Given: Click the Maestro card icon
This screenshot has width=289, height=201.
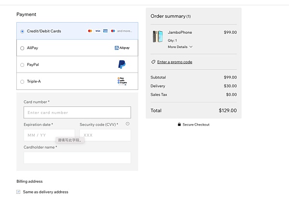Looking at the screenshot, I should click(113, 31).
